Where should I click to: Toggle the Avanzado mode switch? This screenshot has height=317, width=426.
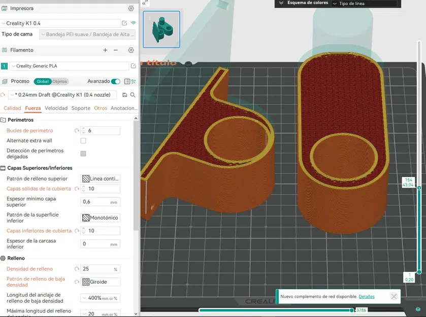coord(116,81)
